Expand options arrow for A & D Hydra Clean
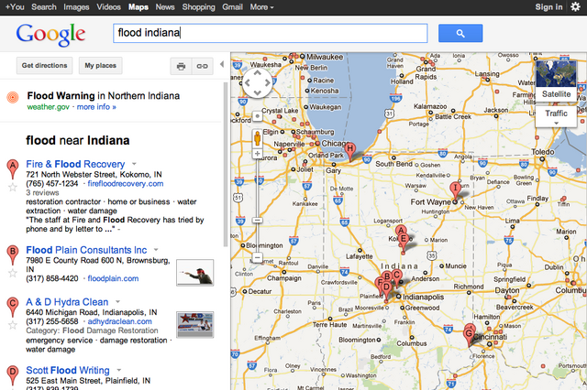Screen dimensions: 587x390 [117, 301]
